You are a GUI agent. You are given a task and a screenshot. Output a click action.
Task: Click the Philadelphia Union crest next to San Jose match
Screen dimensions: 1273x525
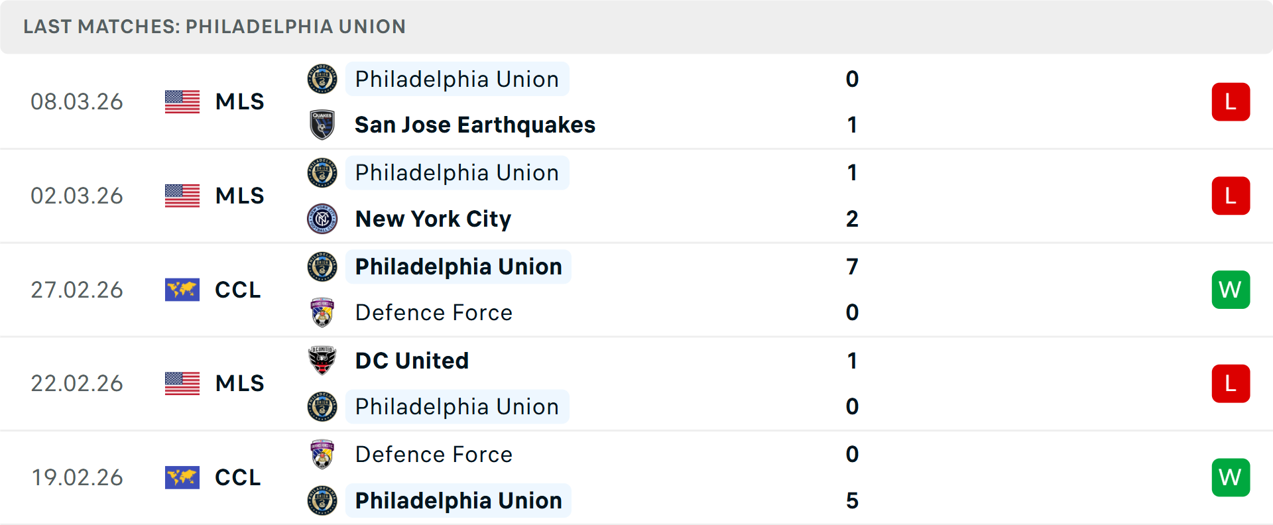coord(322,79)
